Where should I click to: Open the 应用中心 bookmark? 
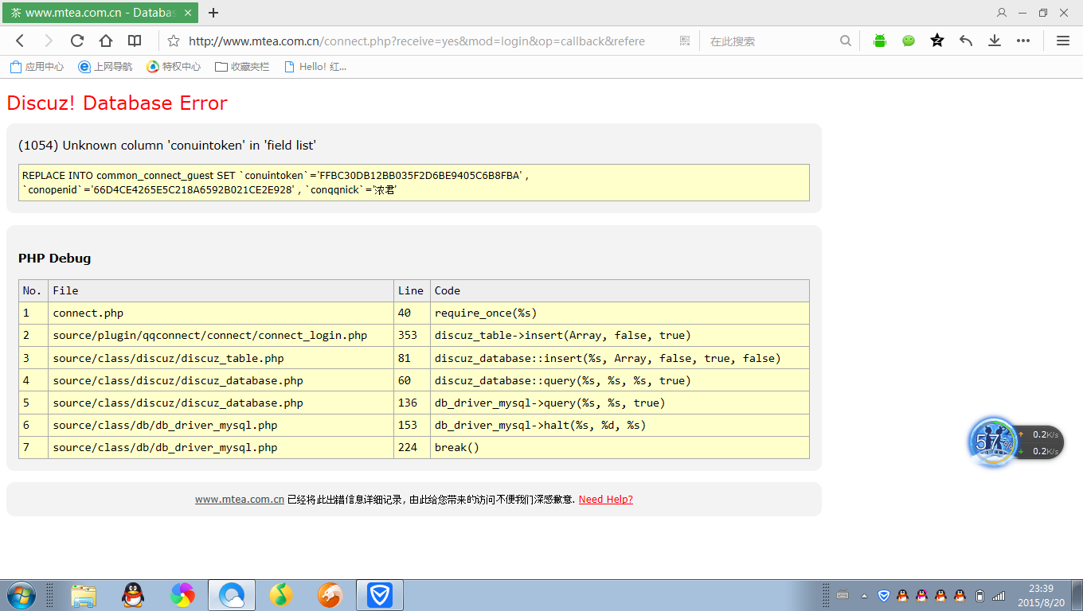click(x=37, y=67)
